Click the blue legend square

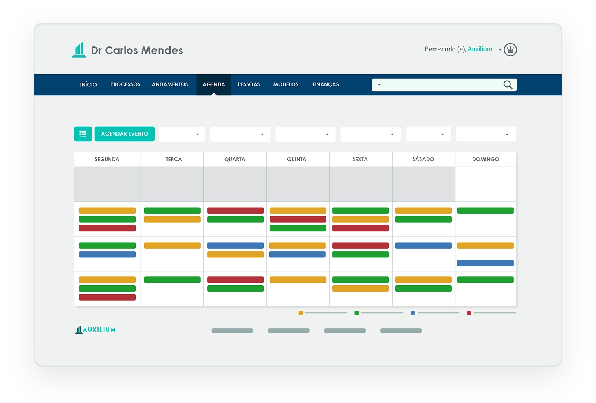click(x=413, y=313)
